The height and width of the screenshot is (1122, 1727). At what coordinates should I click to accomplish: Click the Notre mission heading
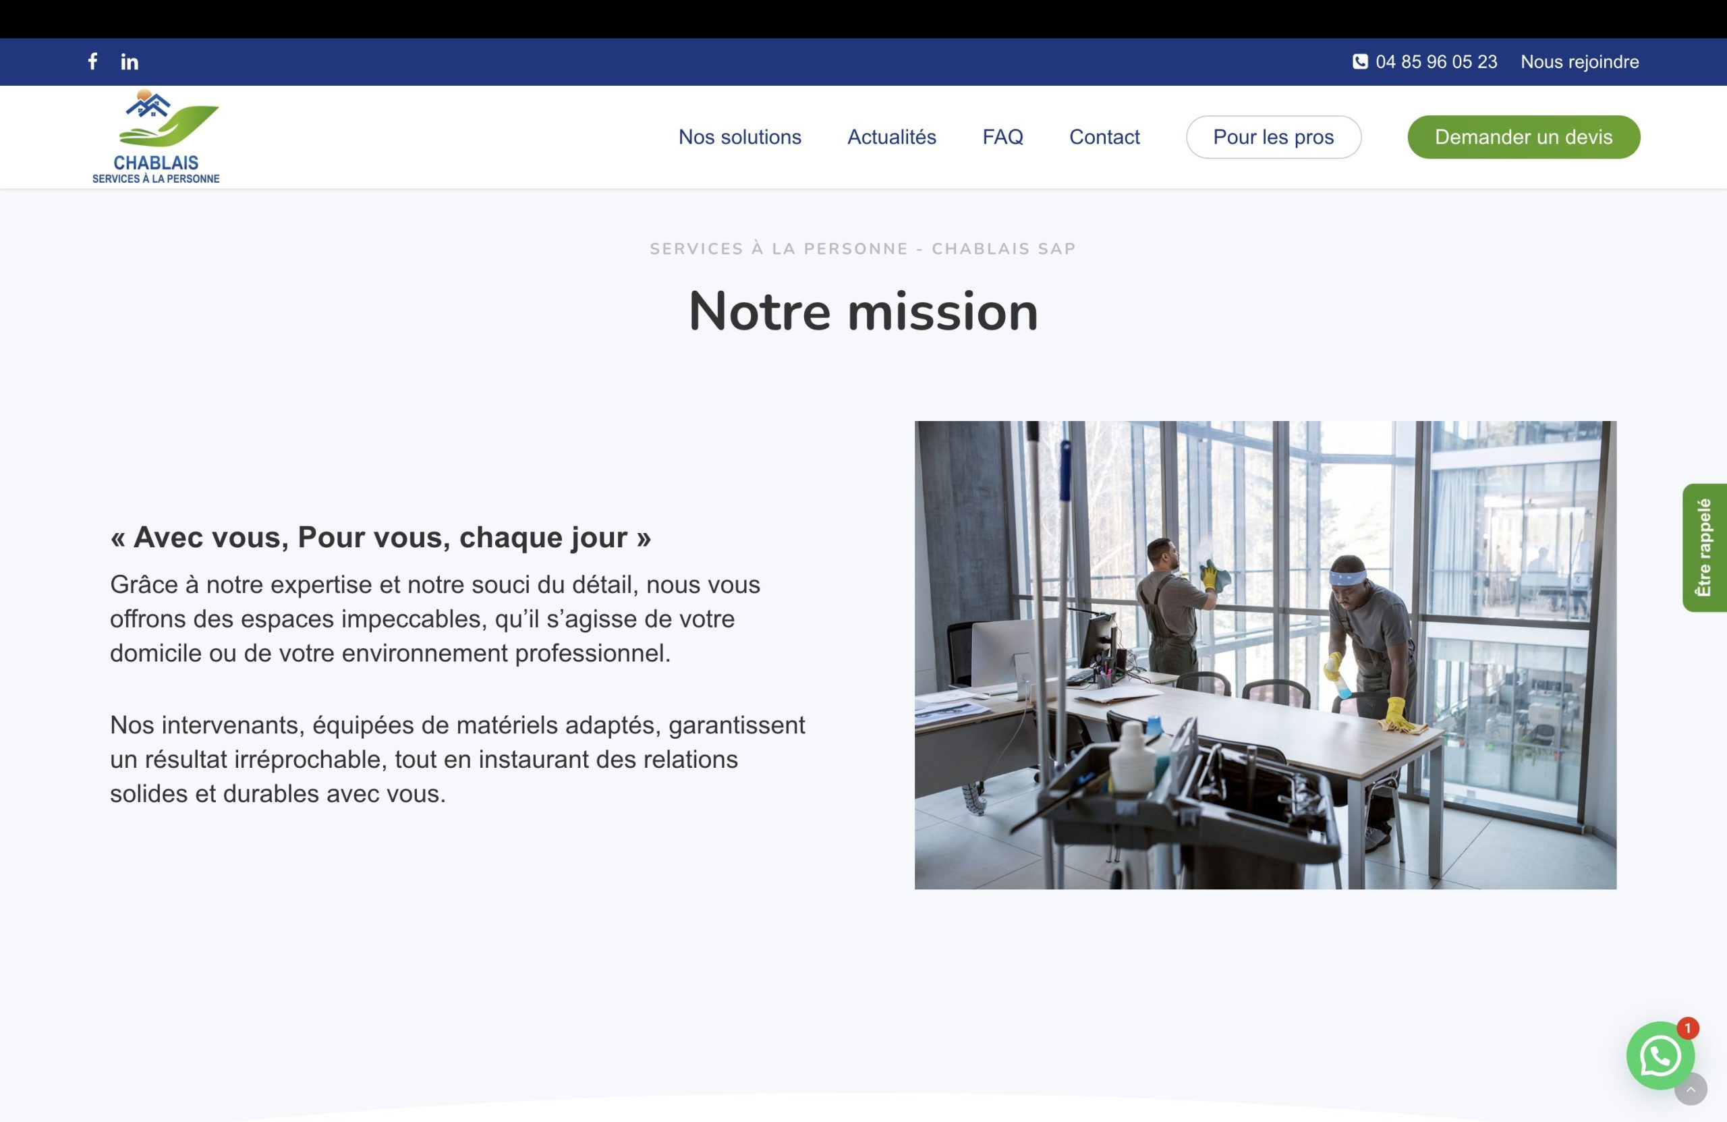(x=863, y=311)
